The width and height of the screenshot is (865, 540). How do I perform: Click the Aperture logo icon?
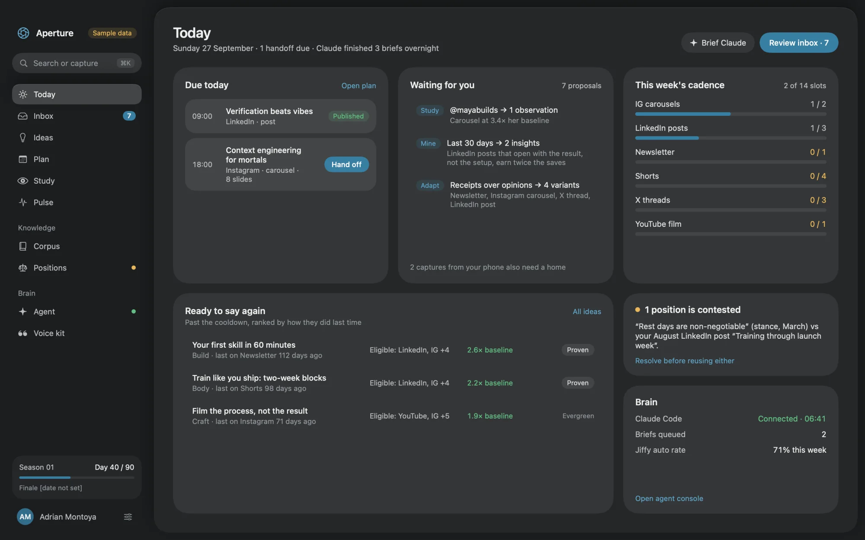(x=23, y=33)
